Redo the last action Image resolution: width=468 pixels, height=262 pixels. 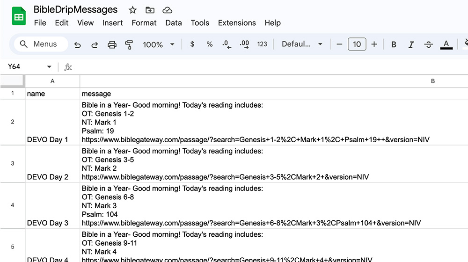click(x=95, y=44)
